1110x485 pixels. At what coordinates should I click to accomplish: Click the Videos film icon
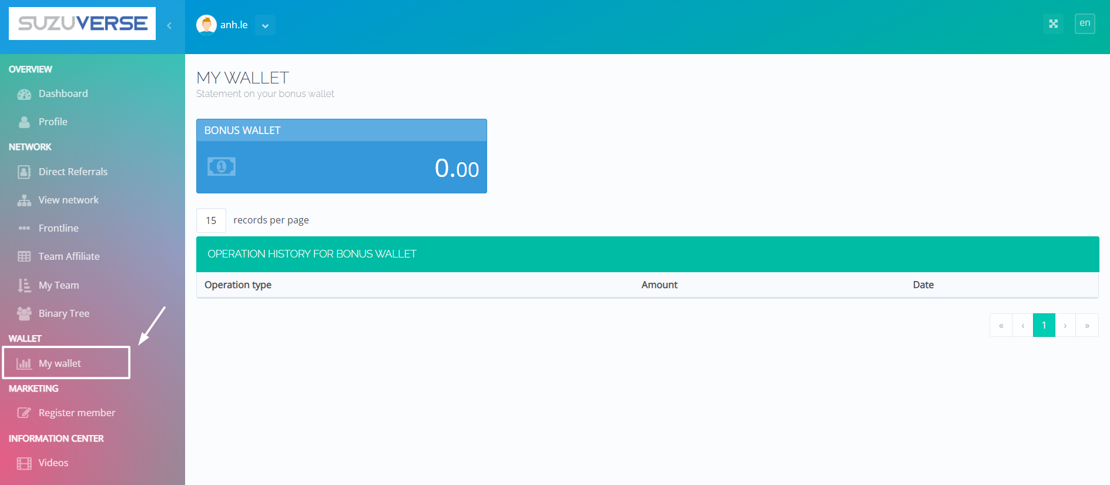[x=24, y=463]
